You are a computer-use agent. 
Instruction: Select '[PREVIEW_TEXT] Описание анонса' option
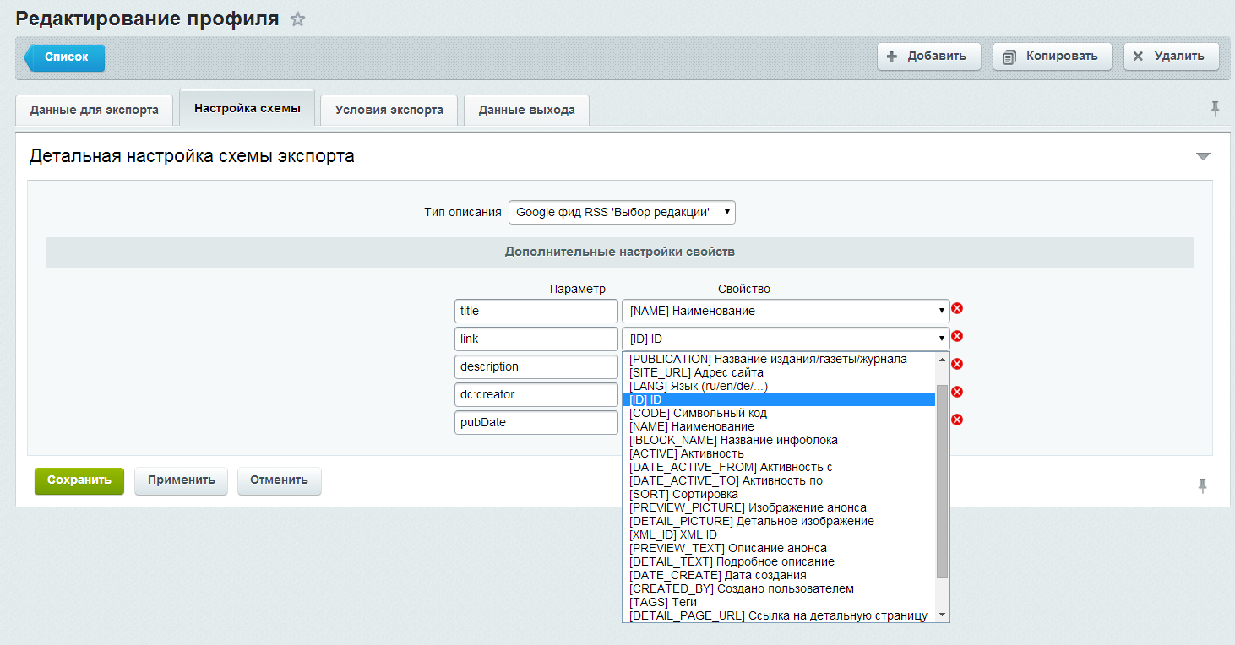coord(728,548)
